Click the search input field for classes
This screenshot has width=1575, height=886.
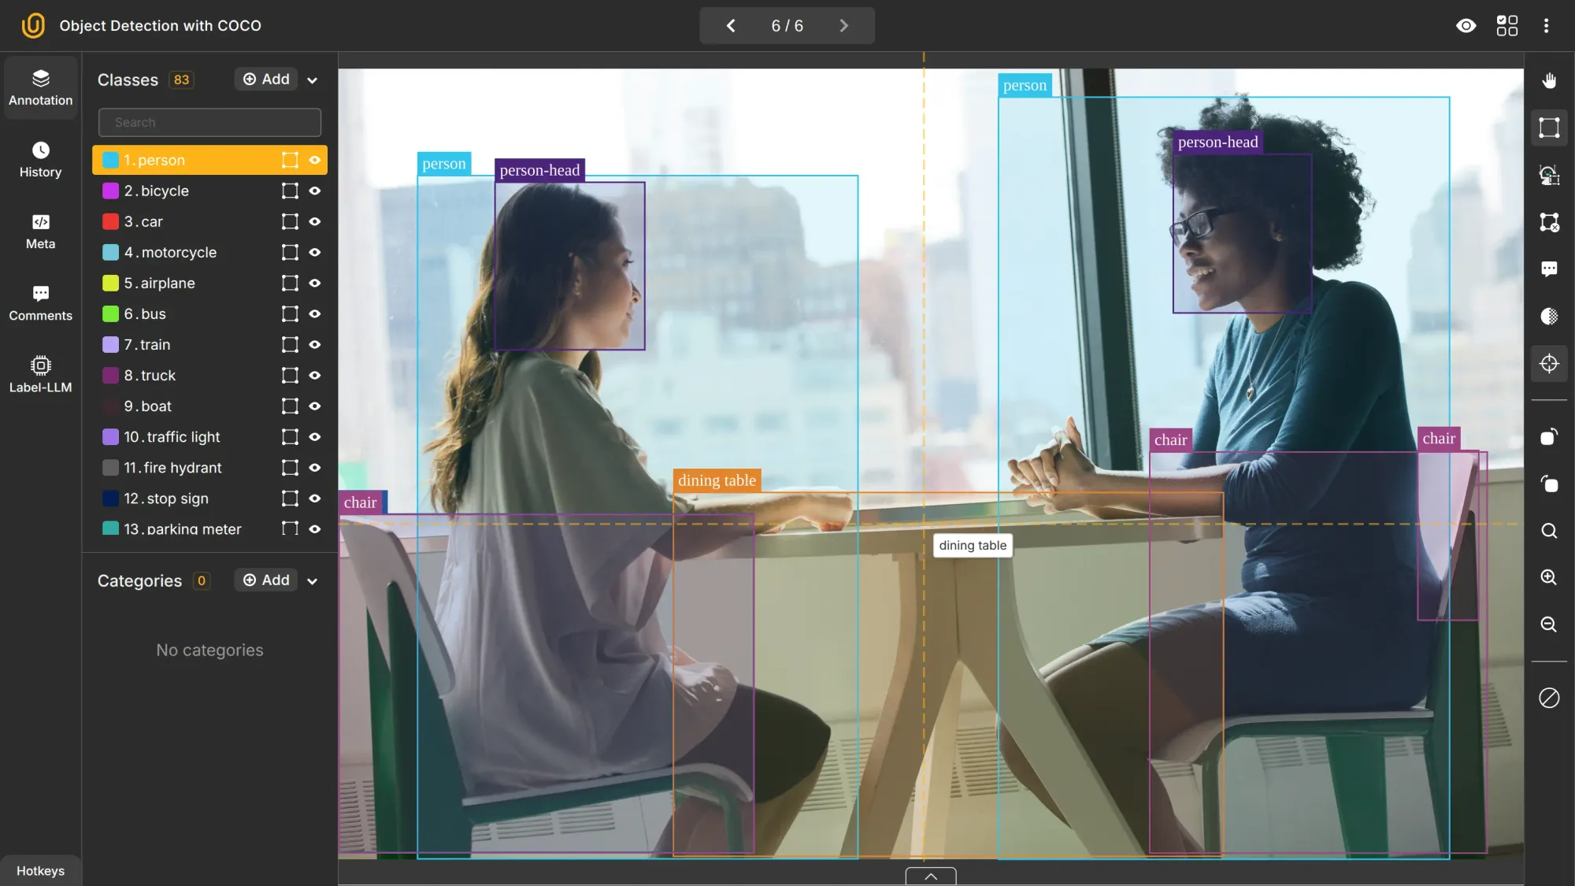209,121
